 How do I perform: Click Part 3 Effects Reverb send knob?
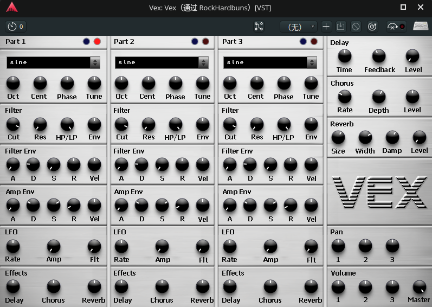point(311,287)
